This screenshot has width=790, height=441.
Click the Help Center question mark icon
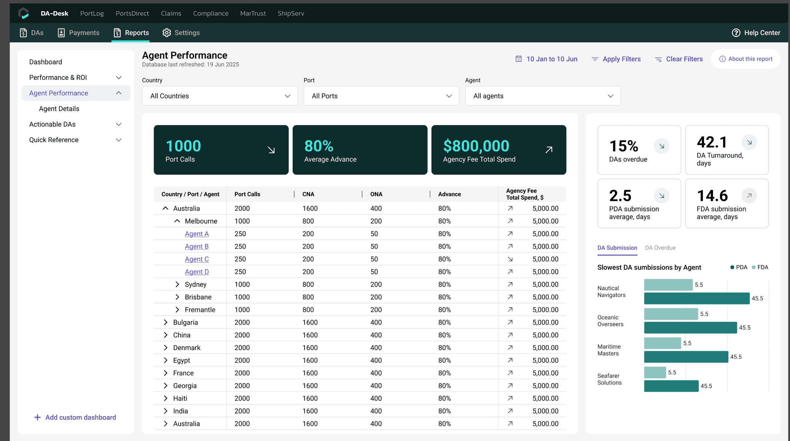pos(736,33)
